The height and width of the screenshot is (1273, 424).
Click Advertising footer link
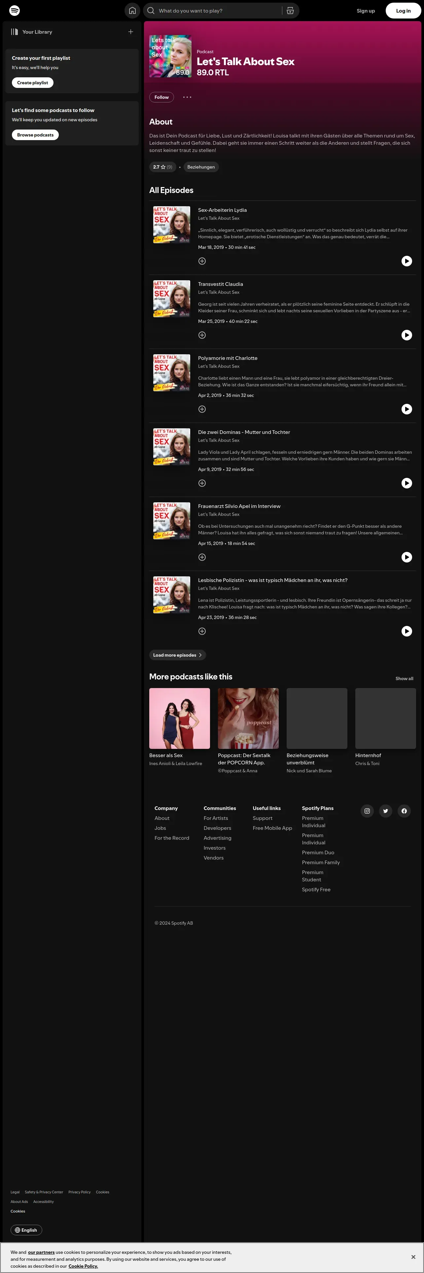(x=217, y=838)
